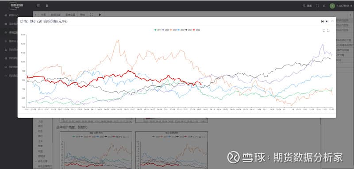Toggle the 2021 series in chart legend
Screen dimensions: 354x169
173,30
